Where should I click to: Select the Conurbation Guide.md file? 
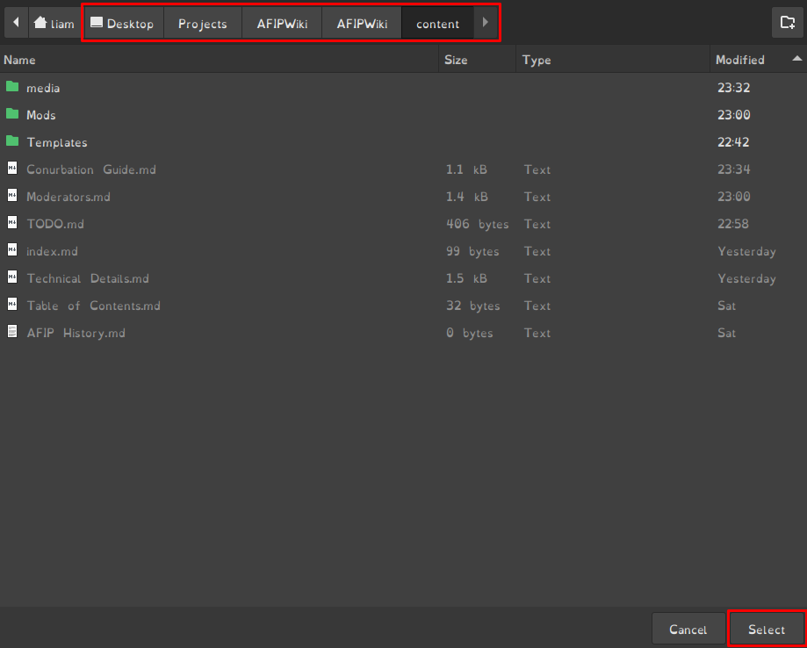coord(91,169)
